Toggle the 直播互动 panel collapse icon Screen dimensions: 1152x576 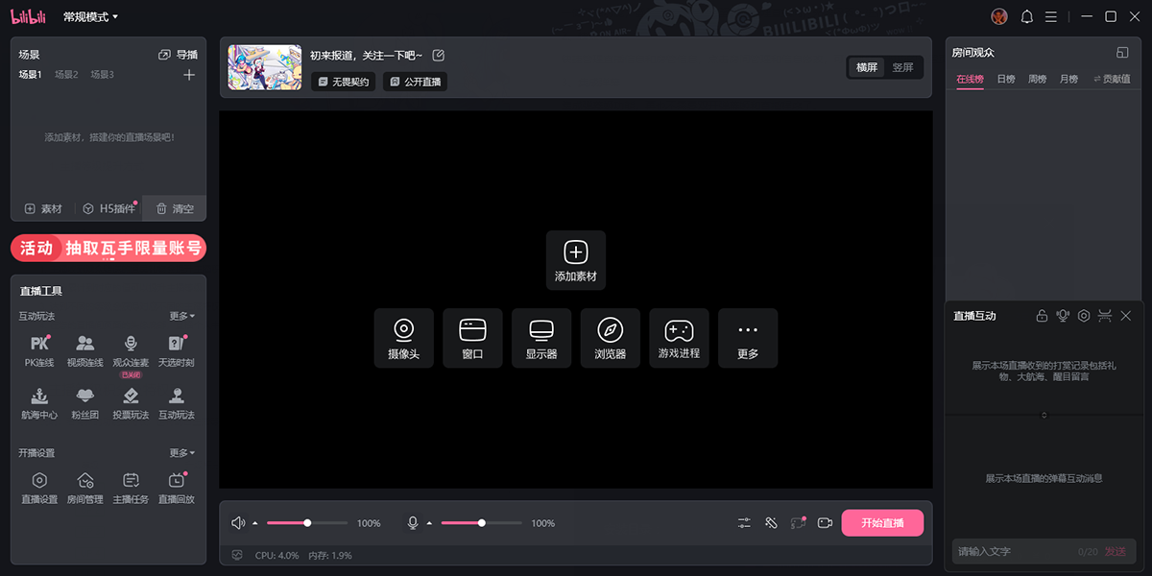tap(1105, 316)
